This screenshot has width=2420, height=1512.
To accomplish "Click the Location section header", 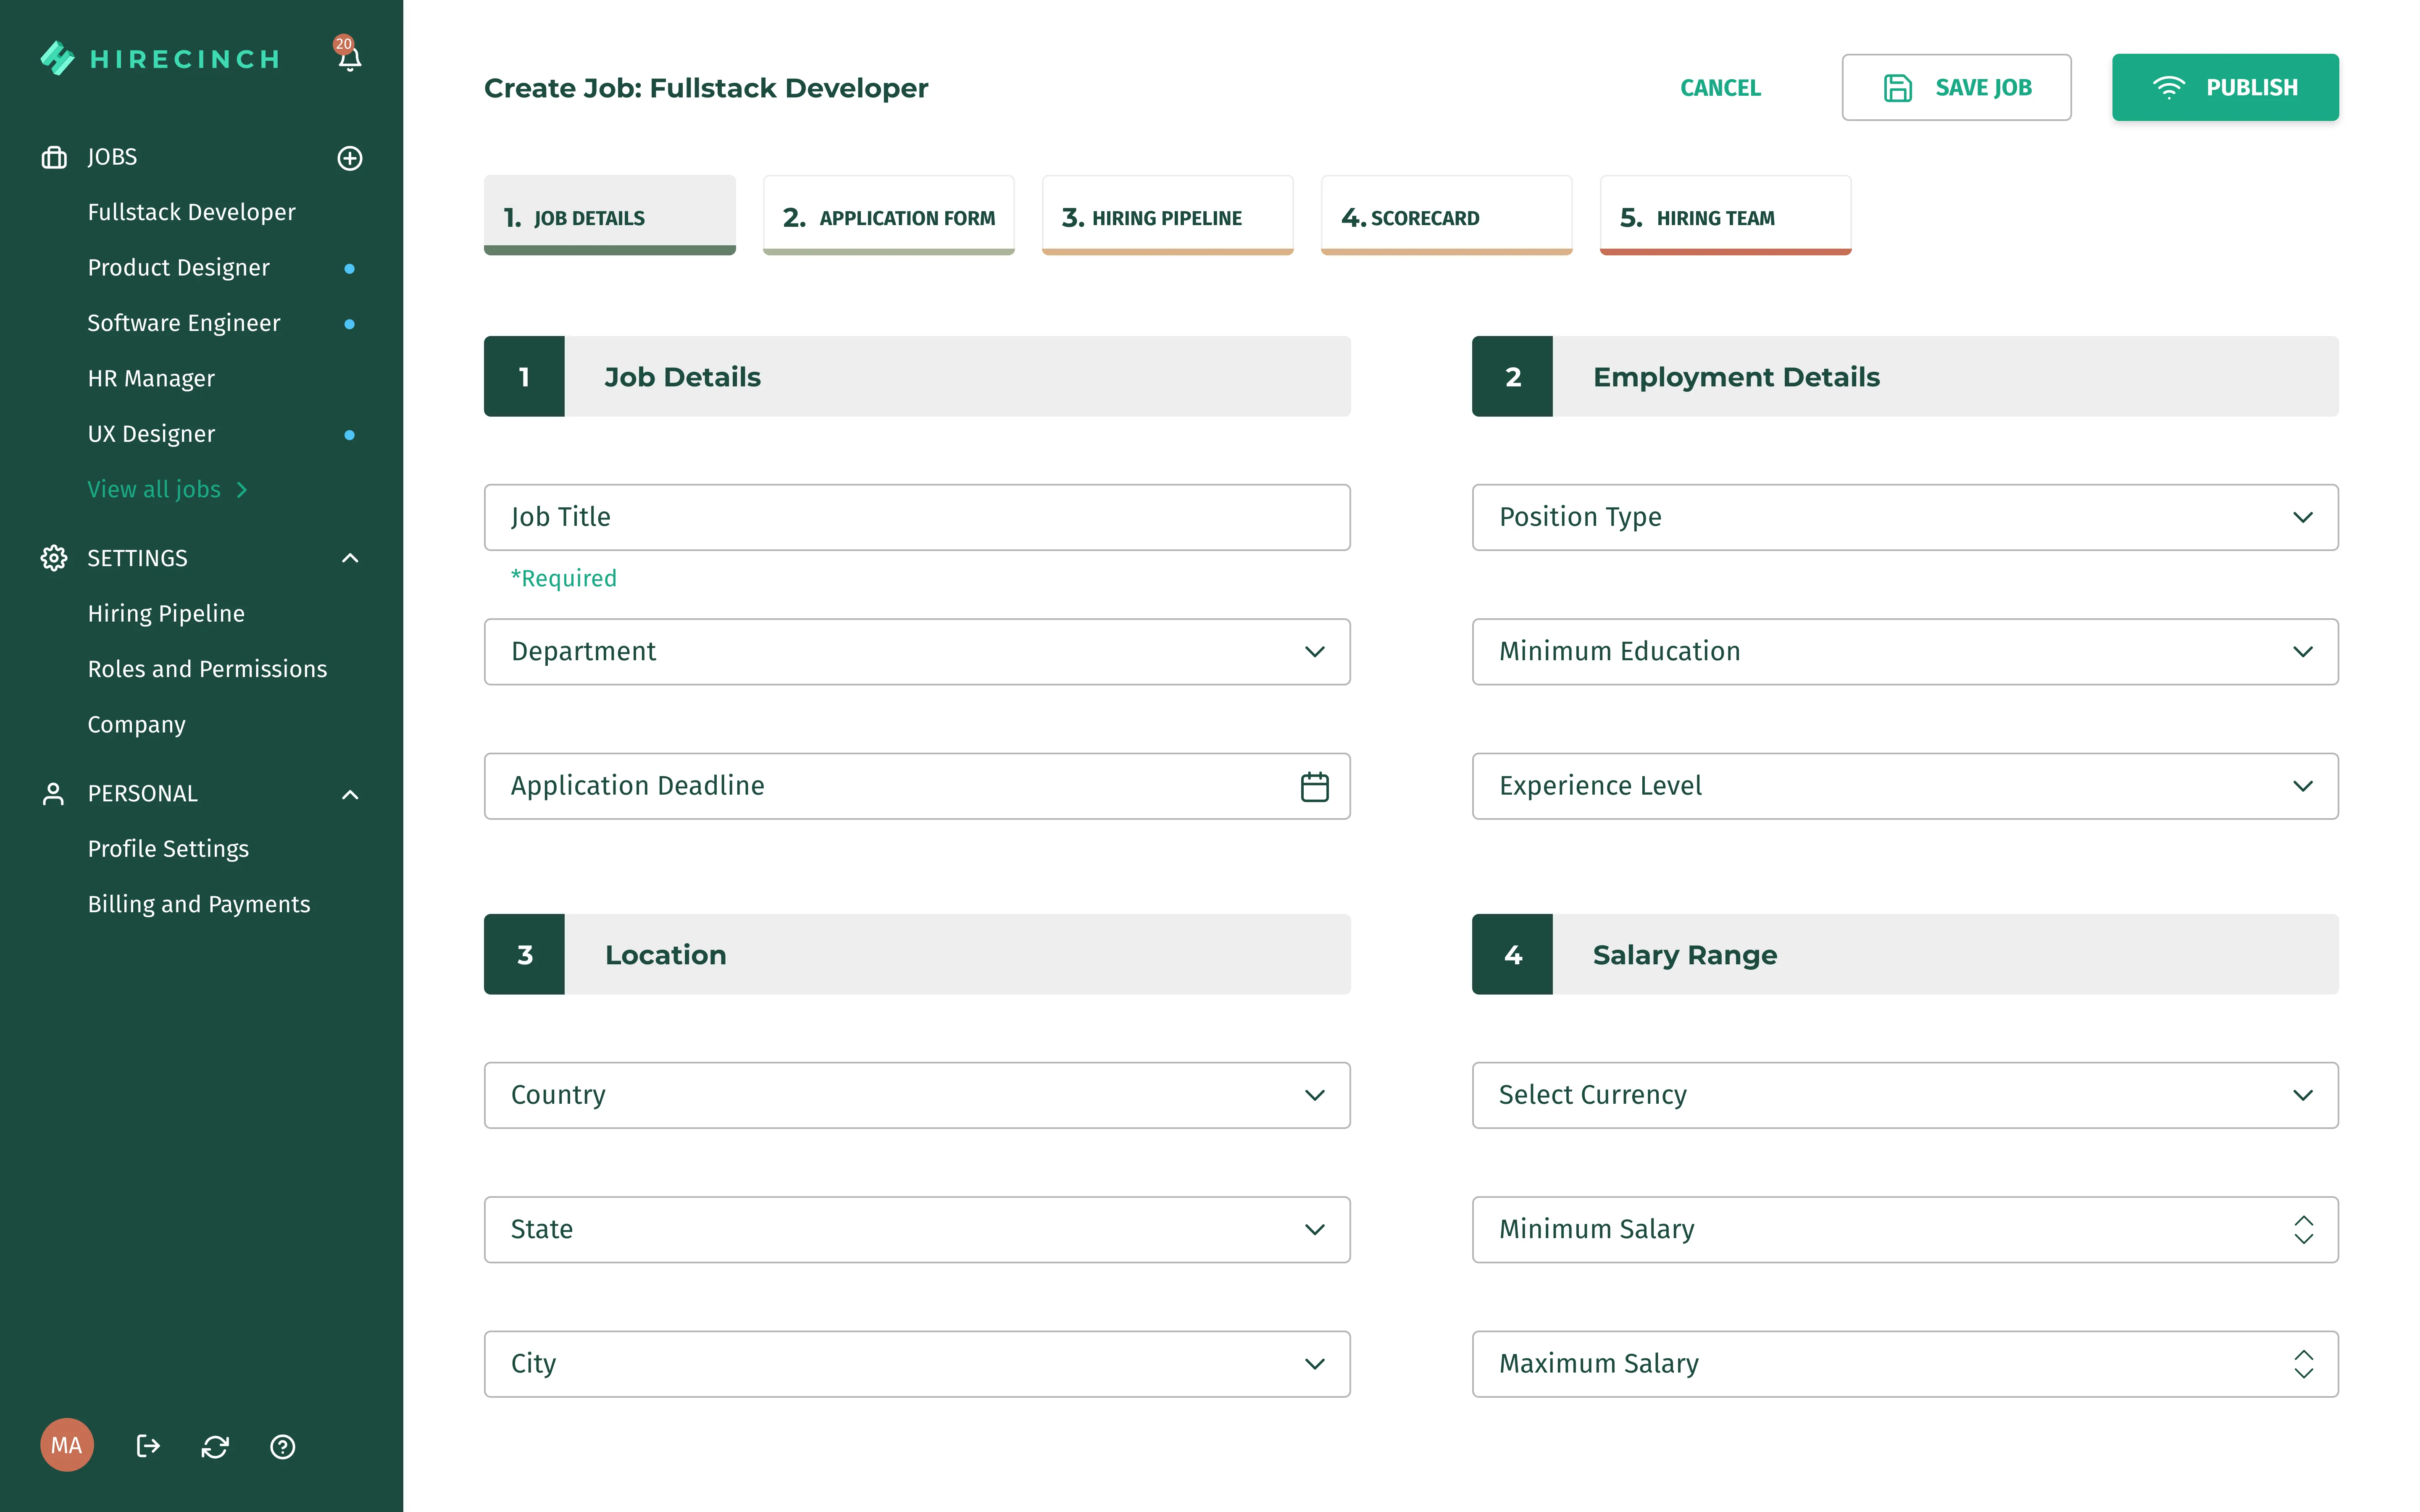I will coord(917,954).
